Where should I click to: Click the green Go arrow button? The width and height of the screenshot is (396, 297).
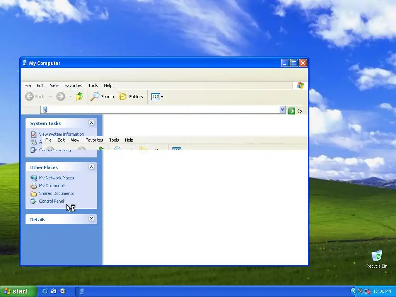(x=292, y=111)
